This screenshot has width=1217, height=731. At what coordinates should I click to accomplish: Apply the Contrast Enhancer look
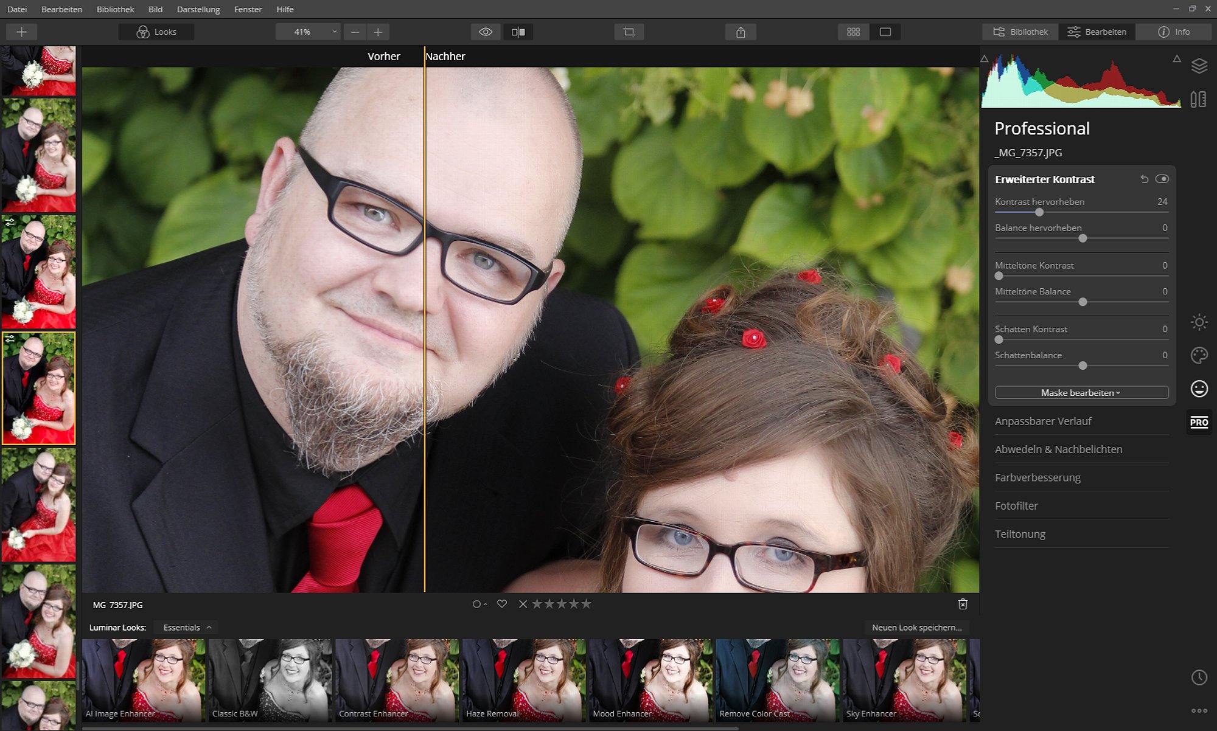[x=397, y=680]
